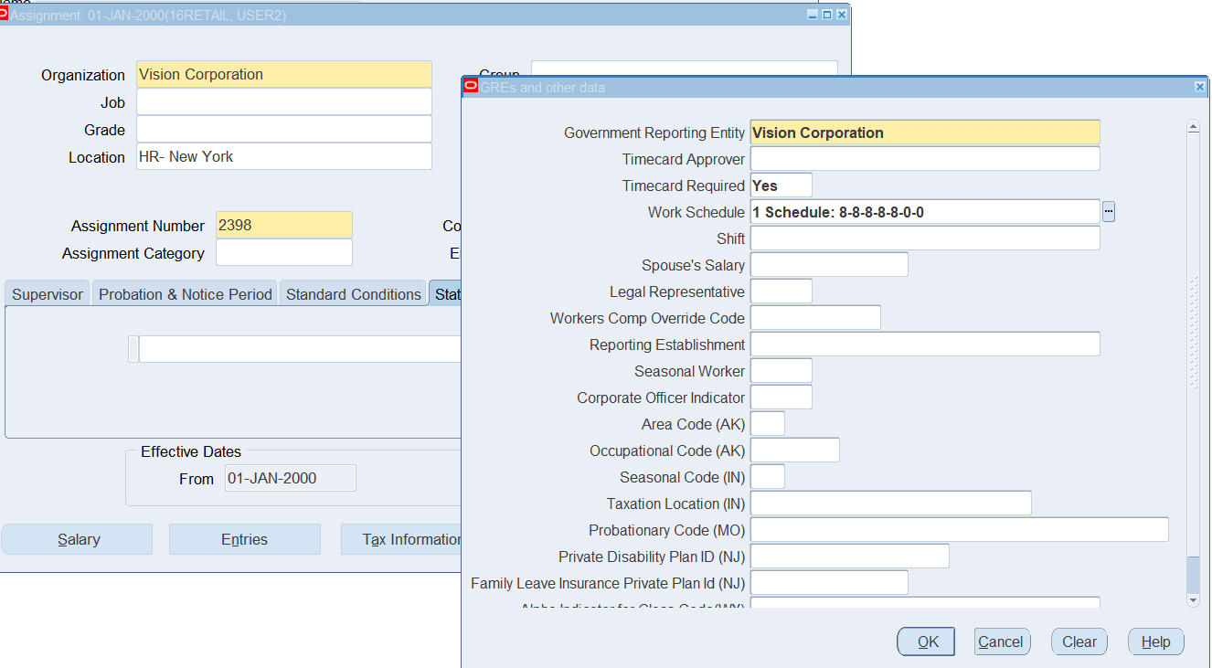
Task: Click the Clear button
Action: (1079, 641)
